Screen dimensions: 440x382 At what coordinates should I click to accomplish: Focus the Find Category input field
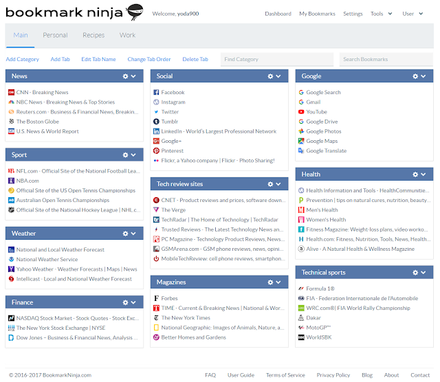tap(277, 59)
